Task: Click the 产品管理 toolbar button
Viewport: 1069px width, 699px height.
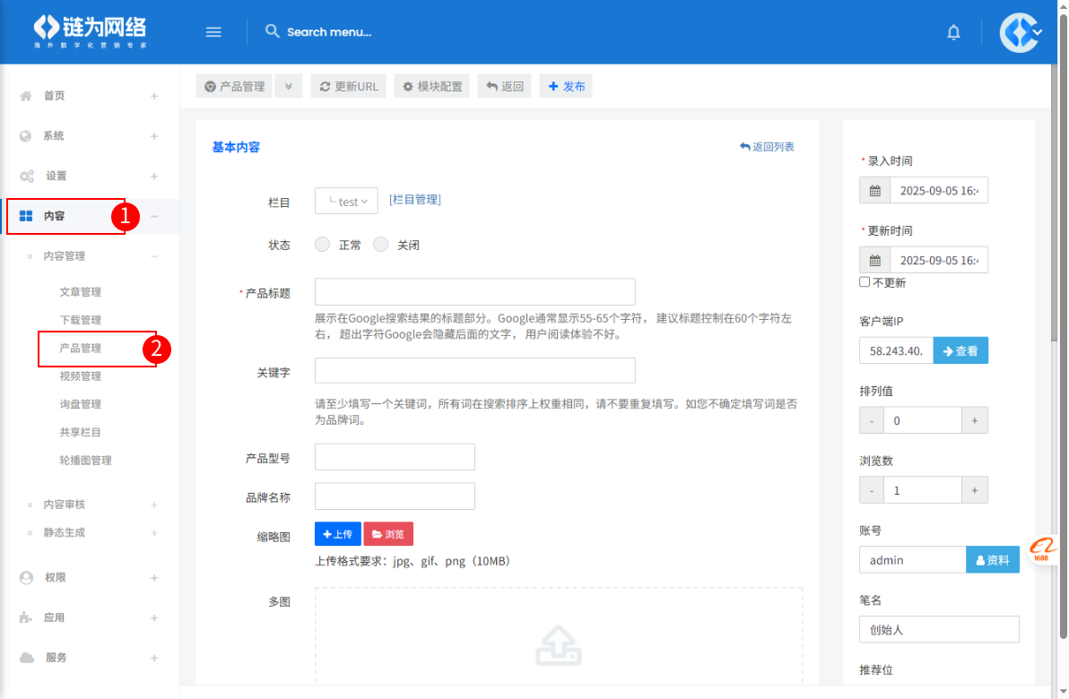Action: coord(234,87)
